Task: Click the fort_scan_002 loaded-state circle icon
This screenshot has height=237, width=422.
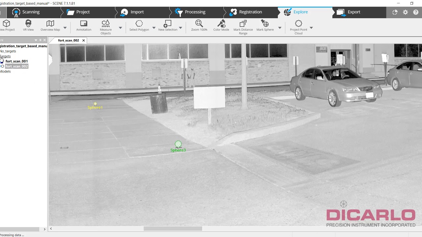Action: [x=3, y=66]
